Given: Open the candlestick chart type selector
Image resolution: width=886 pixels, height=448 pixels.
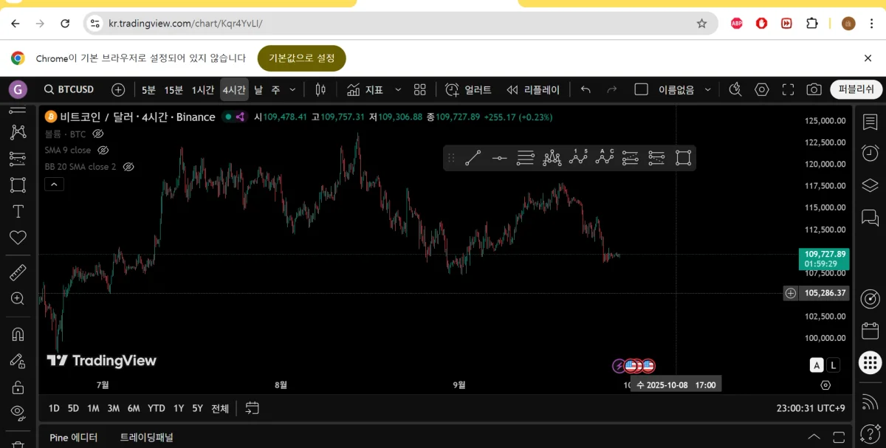Looking at the screenshot, I should [320, 89].
